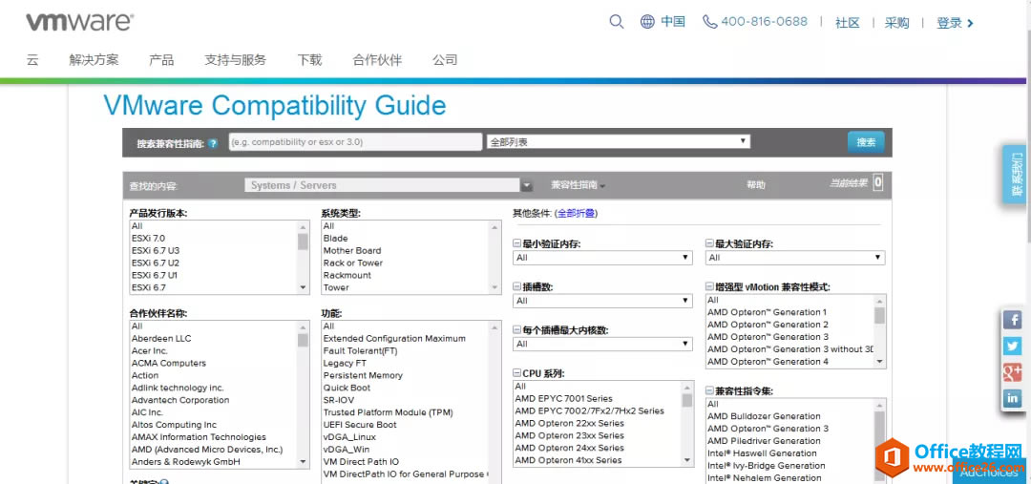Collapse the 增强型 vMotion 兼容性模式 section
Viewport: 1031px width, 484px height.
coord(709,287)
